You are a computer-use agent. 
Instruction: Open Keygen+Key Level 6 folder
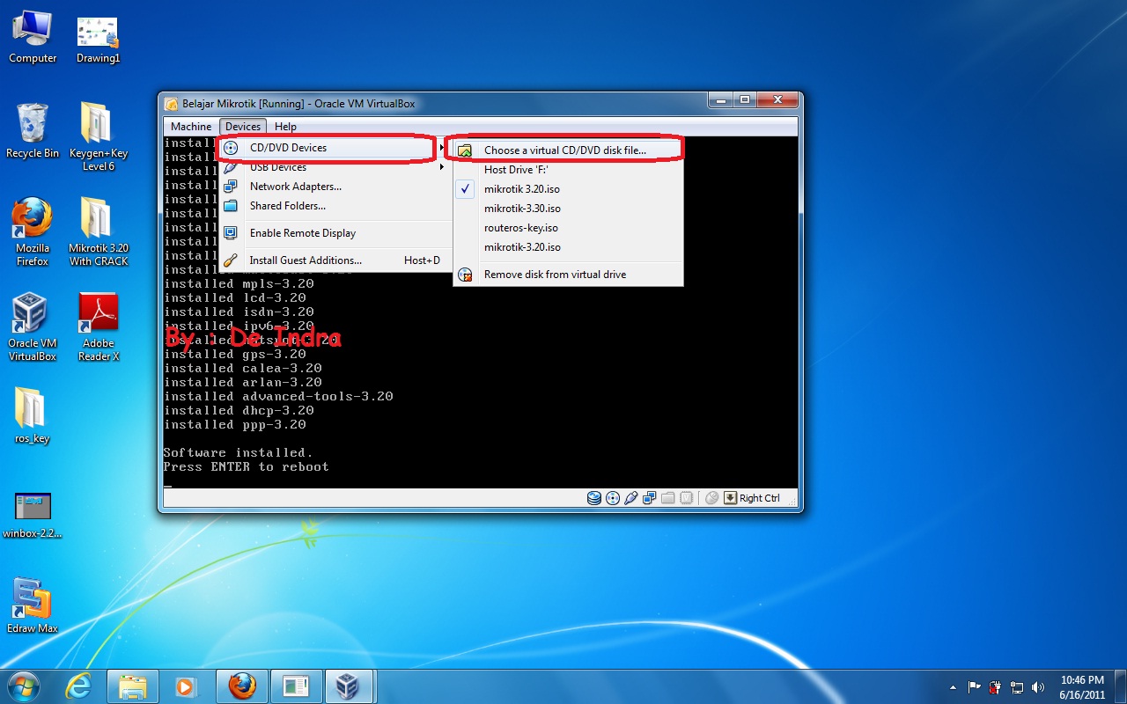[99, 136]
